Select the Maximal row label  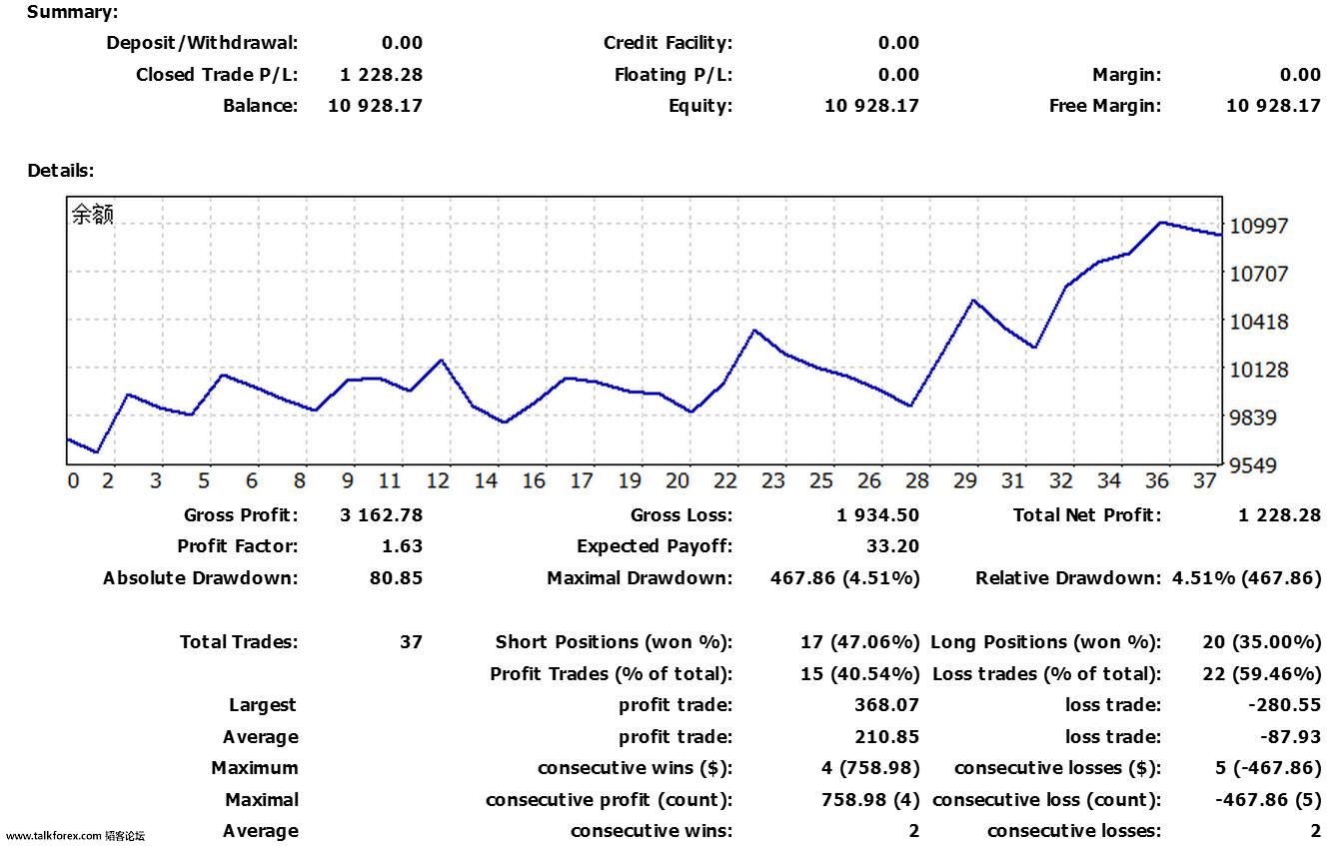(x=261, y=800)
